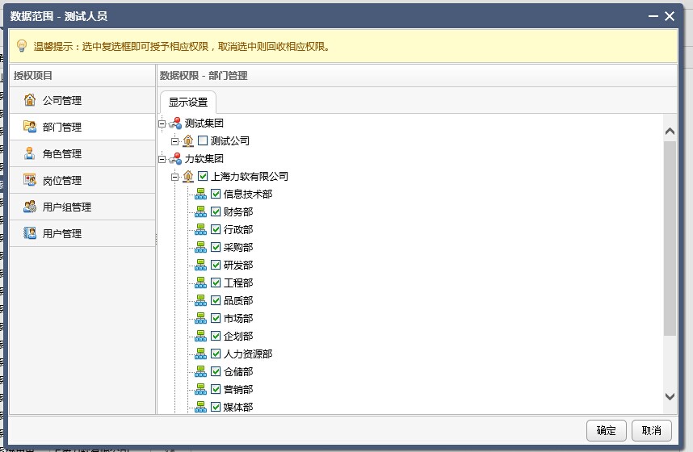Uncheck the 企划部 checkbox

point(216,336)
